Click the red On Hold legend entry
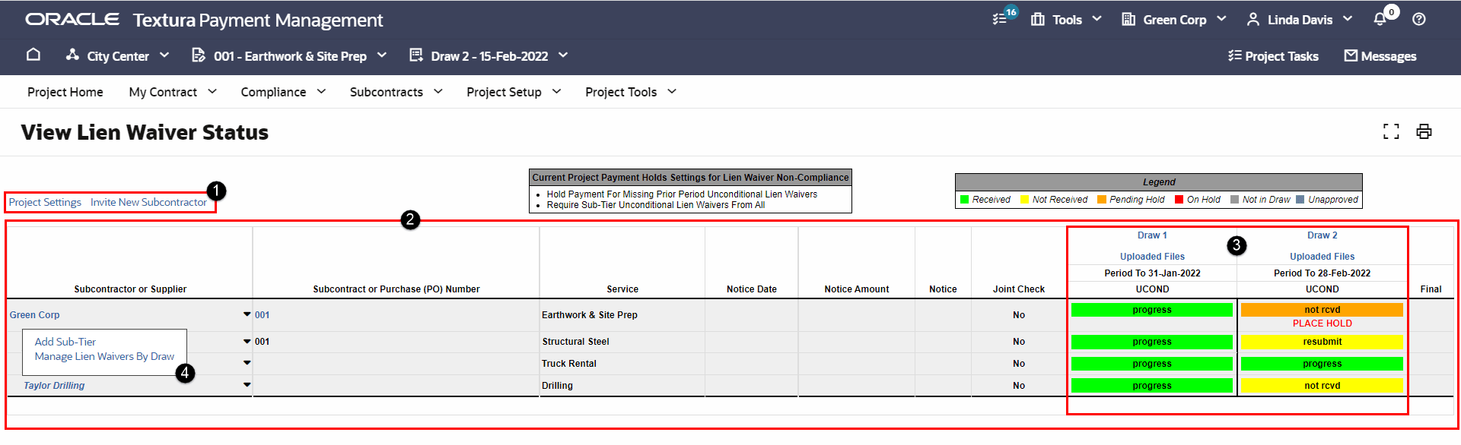This screenshot has height=445, width=1461. pos(1198,200)
